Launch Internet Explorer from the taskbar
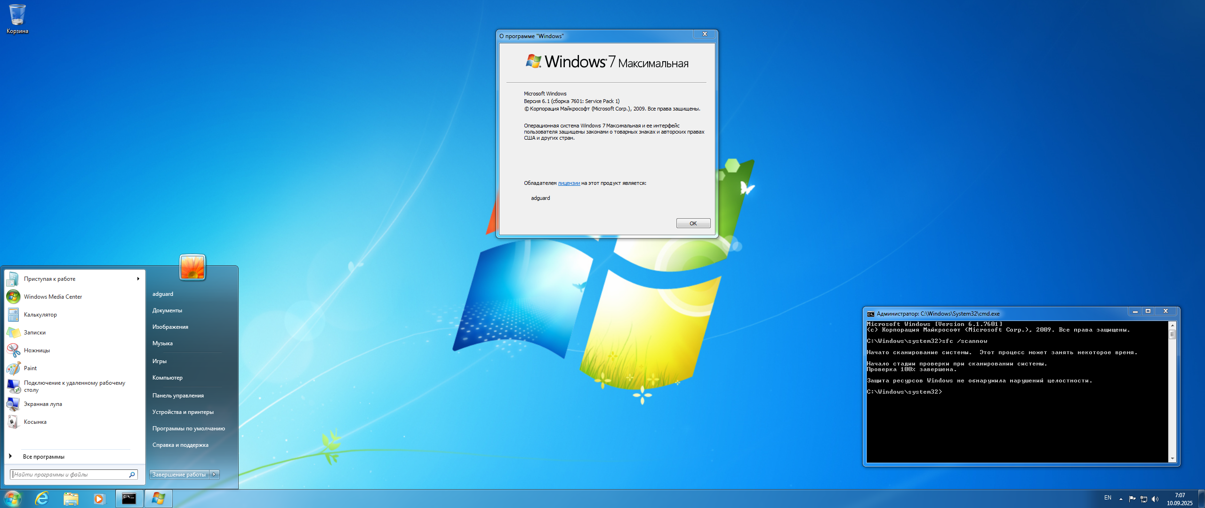Screen dimensions: 1205x508 tap(42, 499)
